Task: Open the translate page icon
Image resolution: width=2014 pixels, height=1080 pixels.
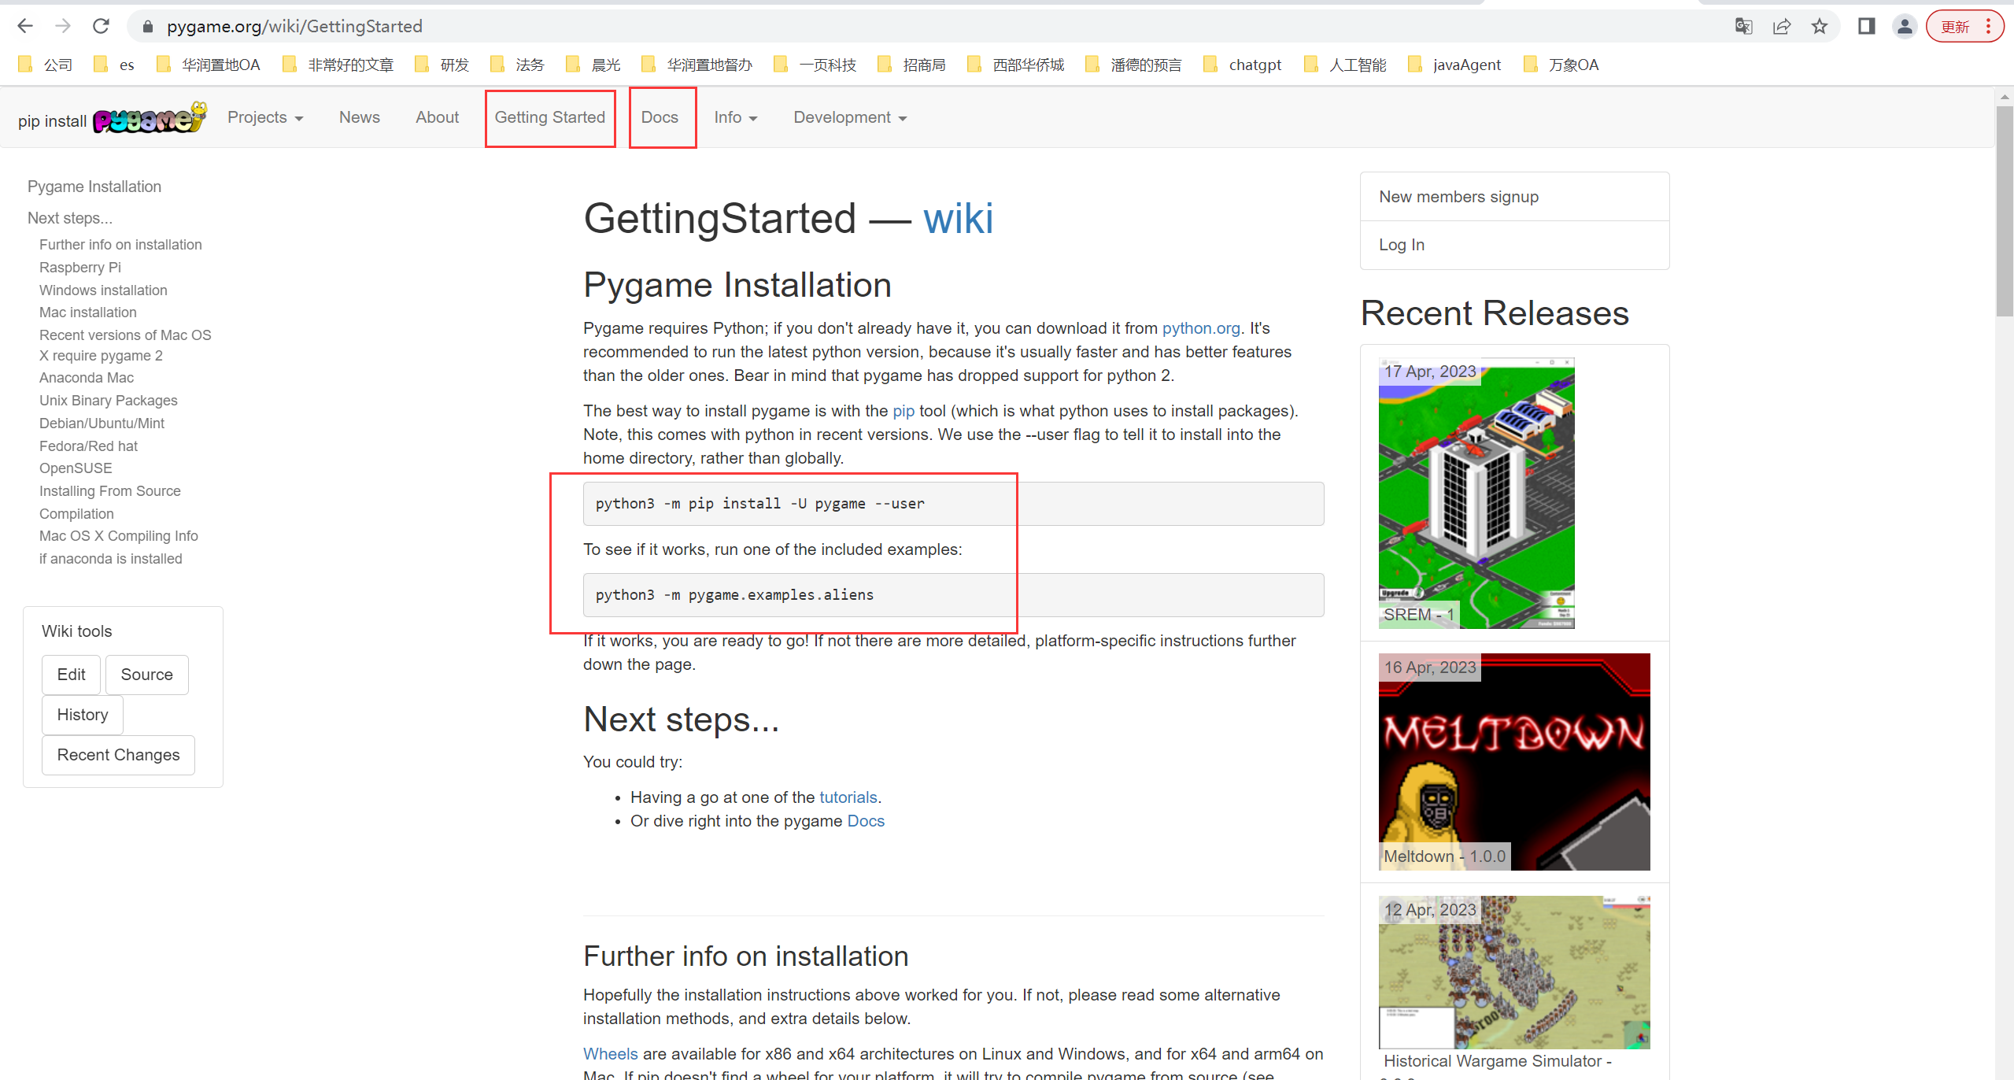Action: pyautogui.click(x=1743, y=27)
